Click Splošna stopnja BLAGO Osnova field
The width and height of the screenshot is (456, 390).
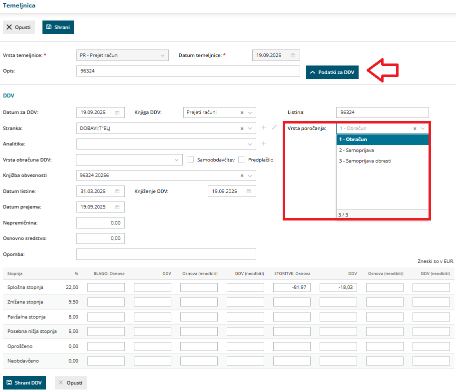pos(106,287)
